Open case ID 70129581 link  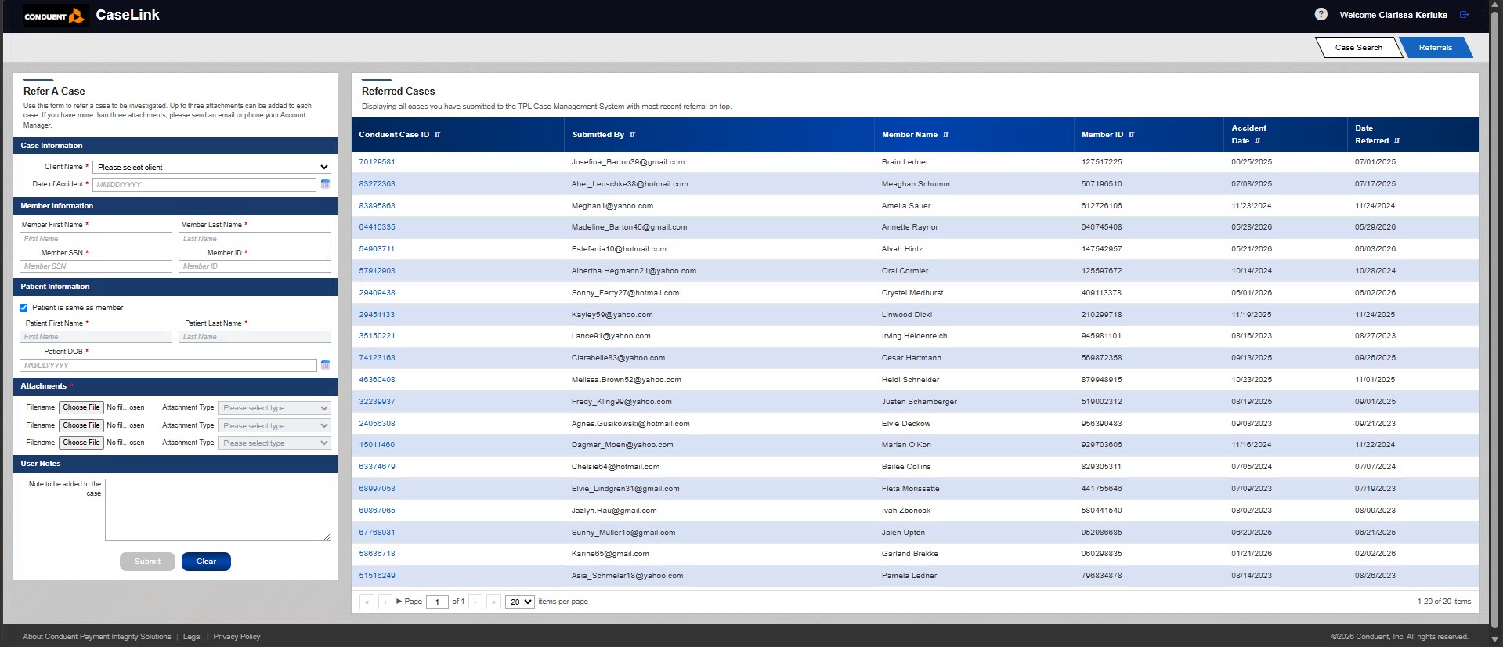pyautogui.click(x=377, y=162)
